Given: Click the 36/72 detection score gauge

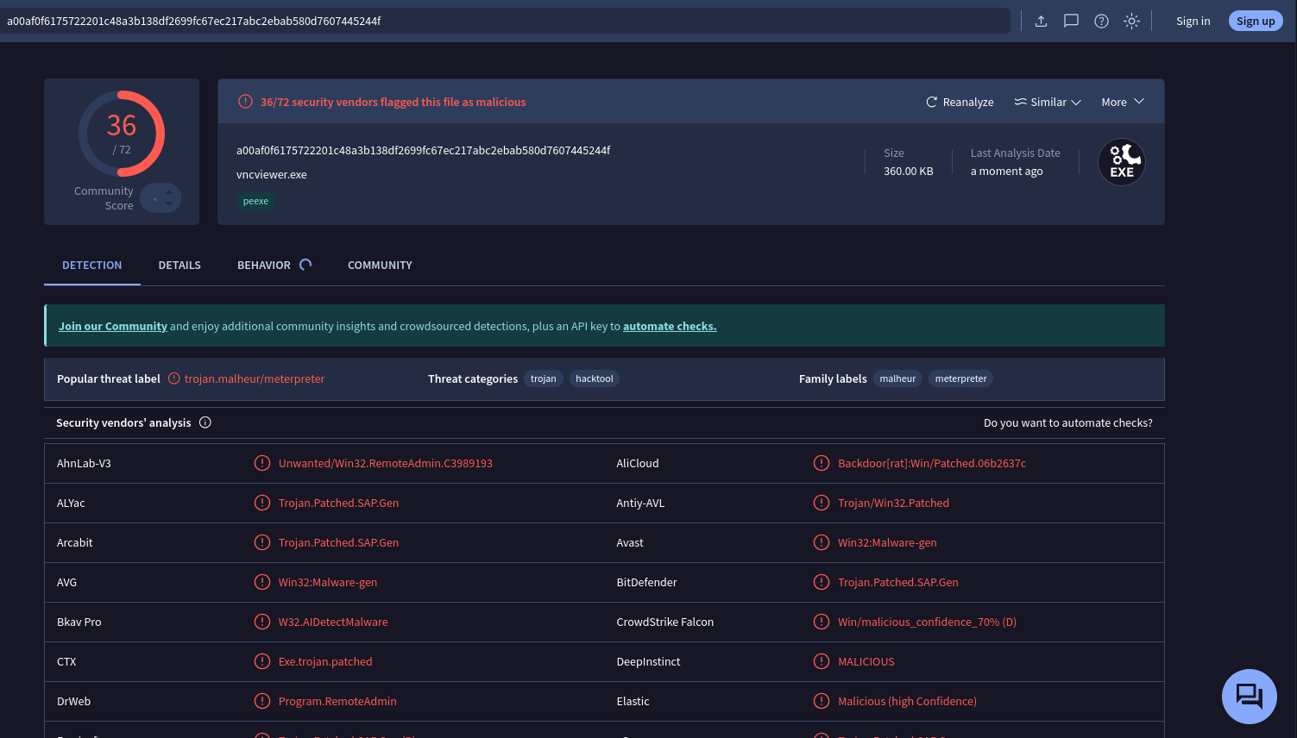Looking at the screenshot, I should tap(122, 134).
